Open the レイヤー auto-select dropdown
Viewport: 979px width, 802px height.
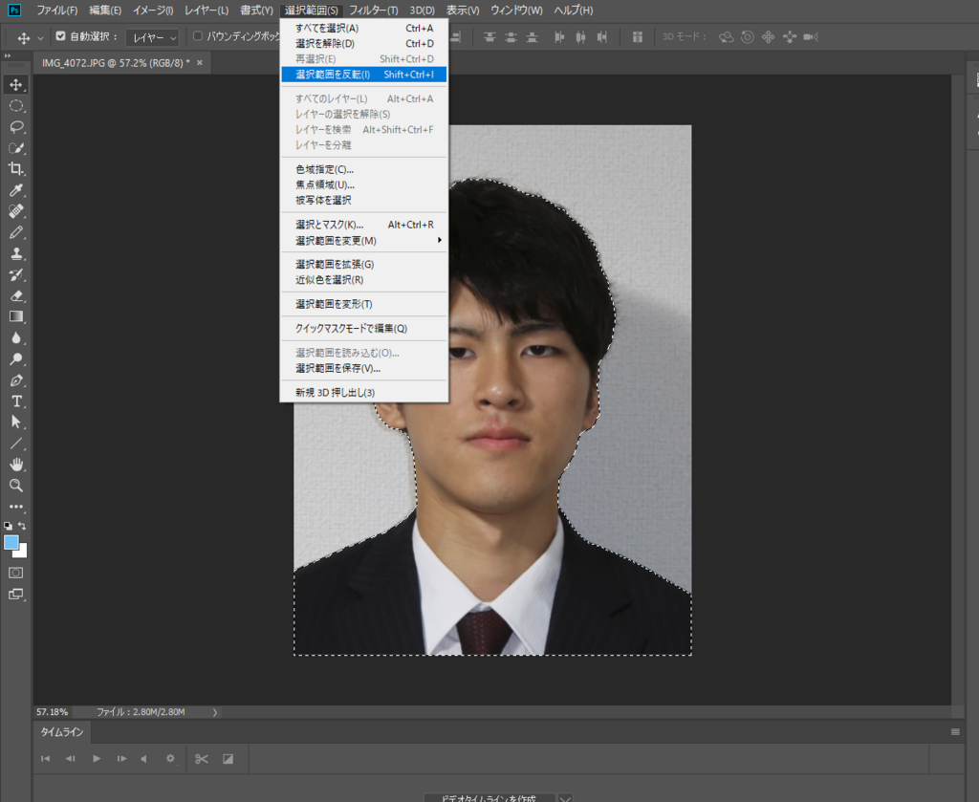pos(153,37)
